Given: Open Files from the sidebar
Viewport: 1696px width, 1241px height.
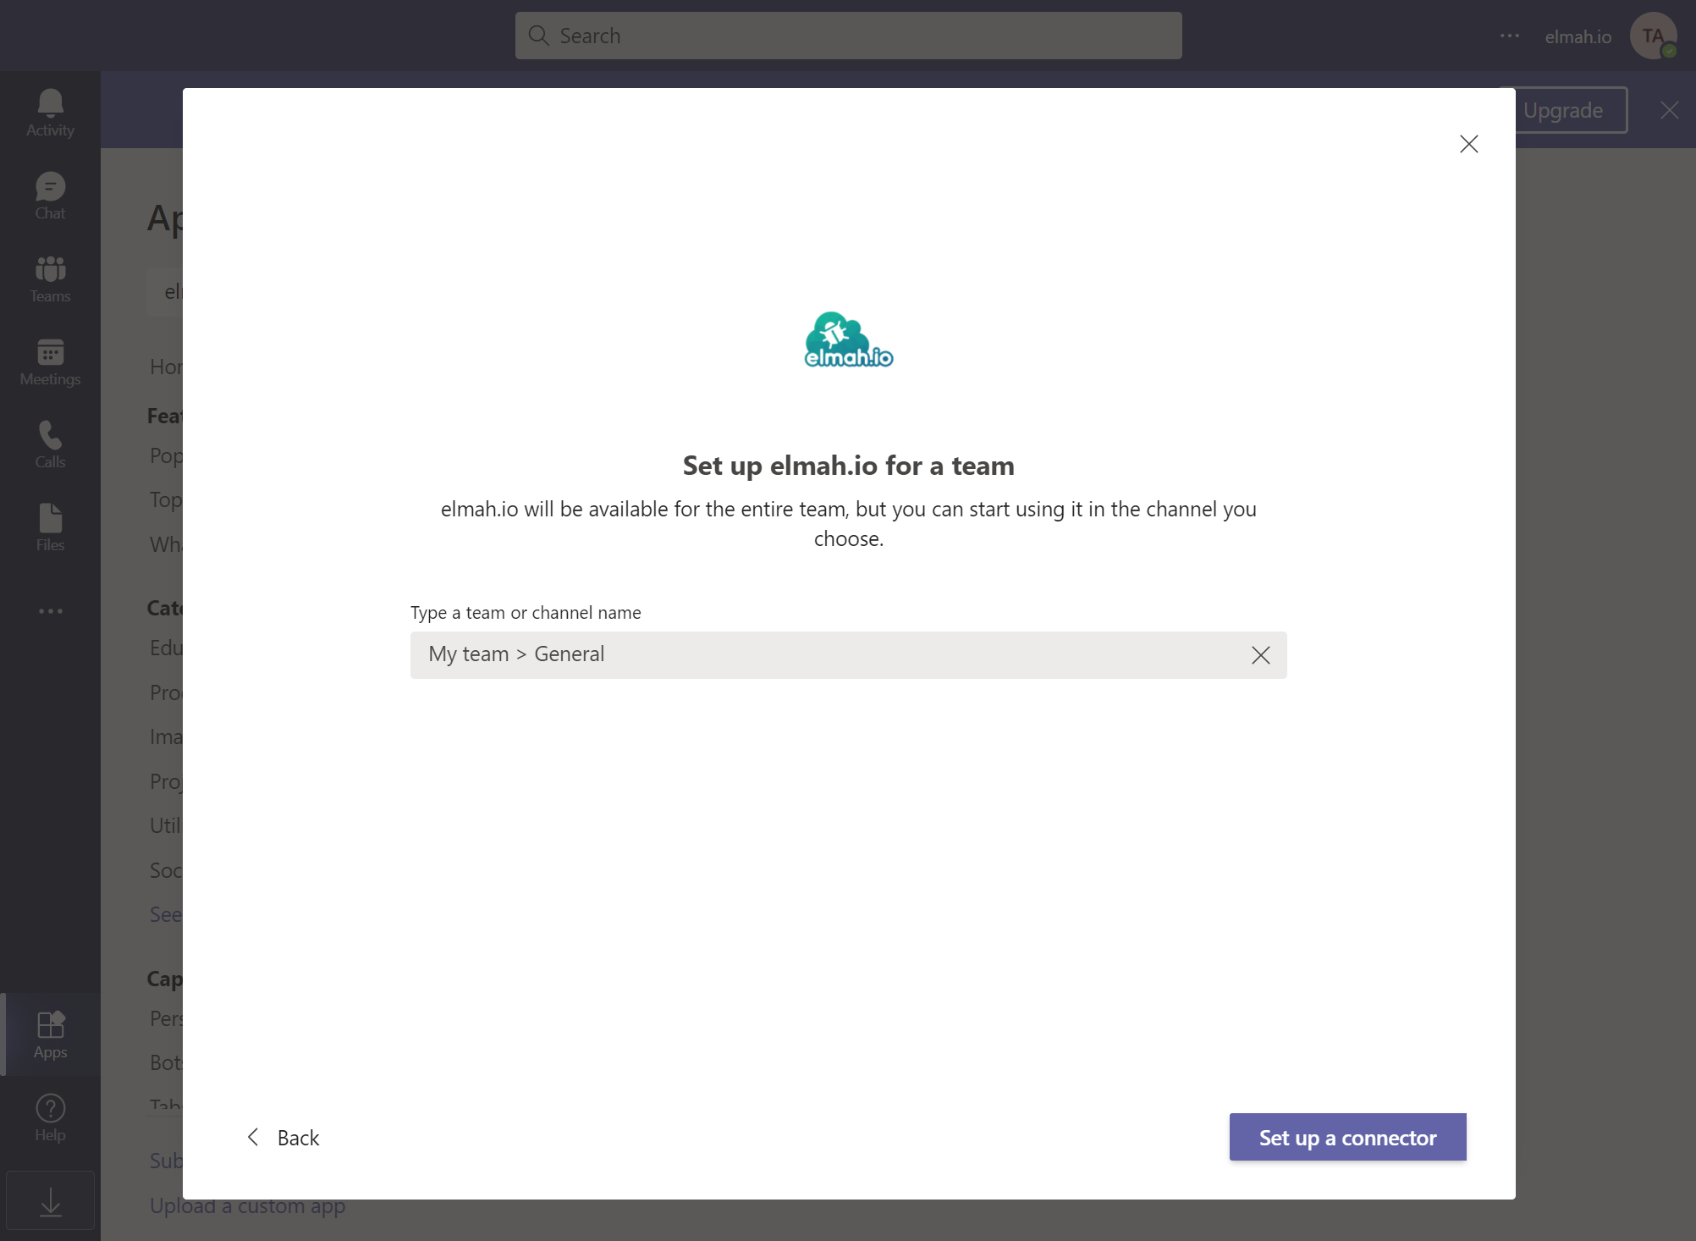Looking at the screenshot, I should coord(50,527).
